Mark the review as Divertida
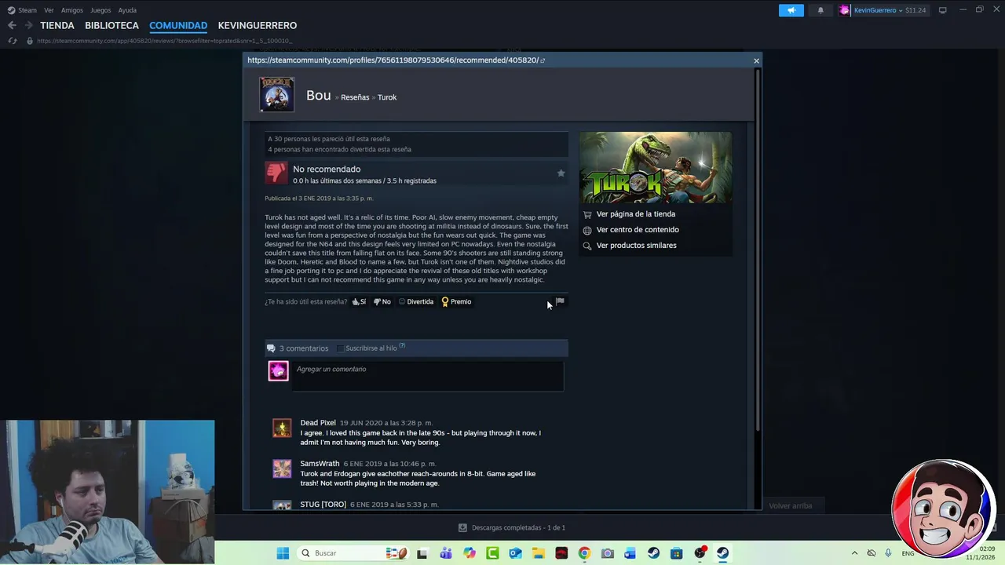Viewport: 1005px width, 565px height. (x=415, y=302)
